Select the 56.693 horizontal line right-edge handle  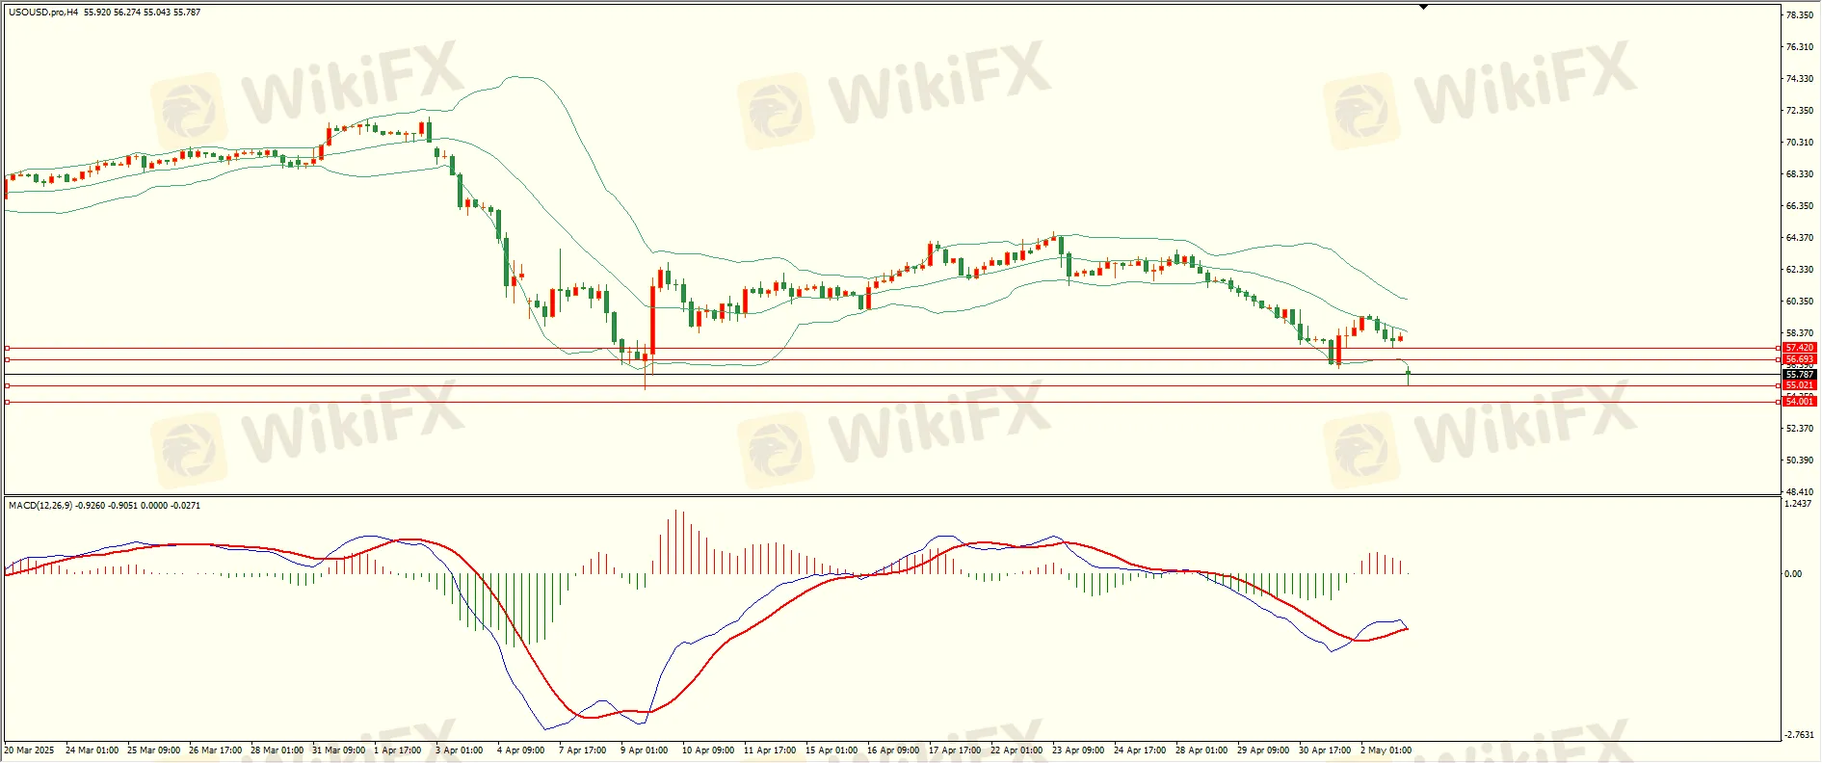click(1778, 359)
